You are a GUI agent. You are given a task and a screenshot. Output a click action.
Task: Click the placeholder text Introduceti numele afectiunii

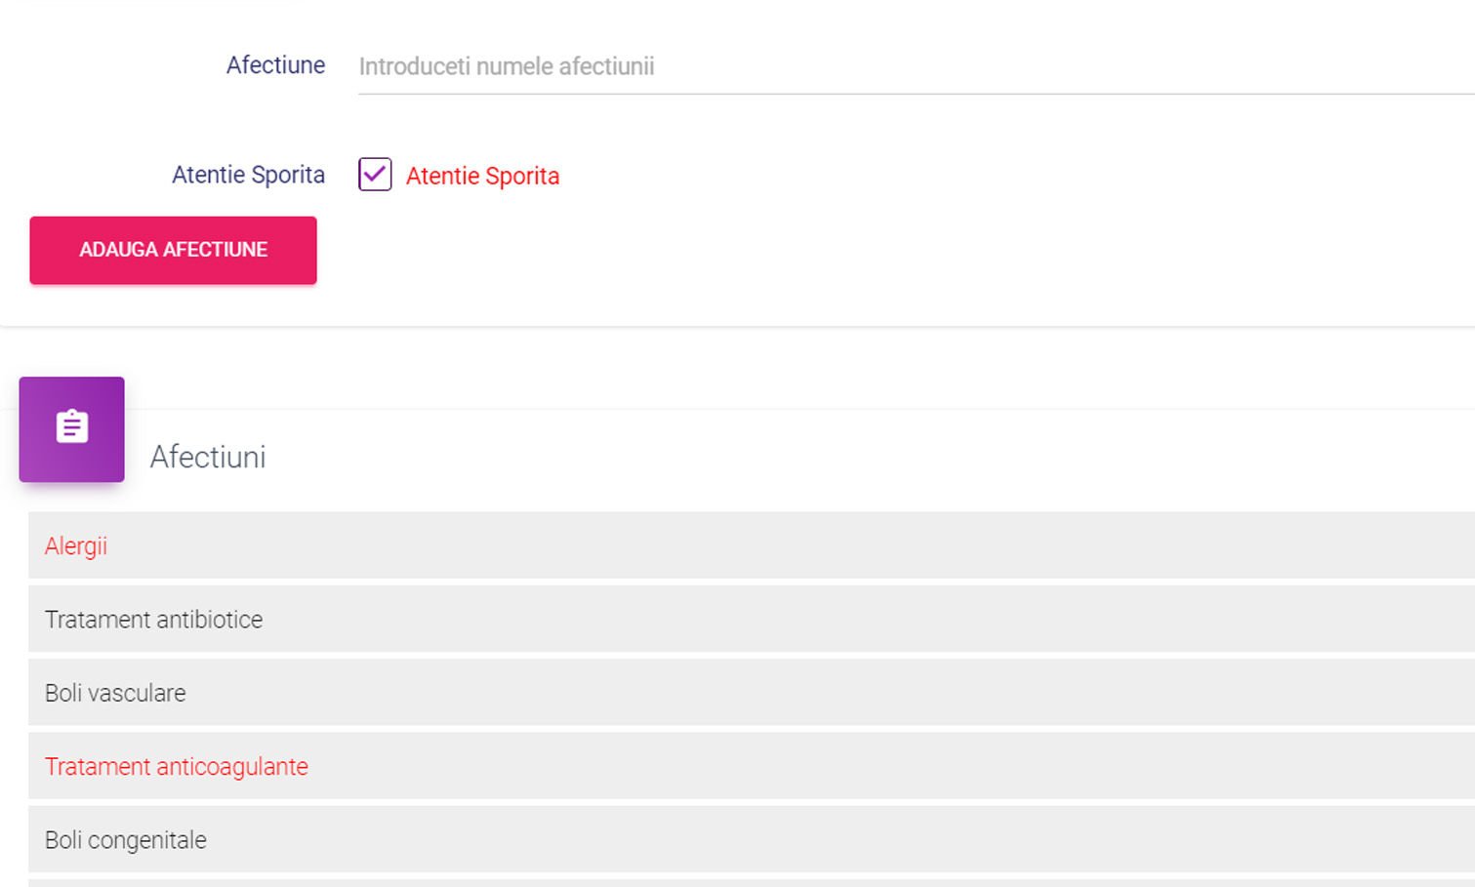pos(507,66)
